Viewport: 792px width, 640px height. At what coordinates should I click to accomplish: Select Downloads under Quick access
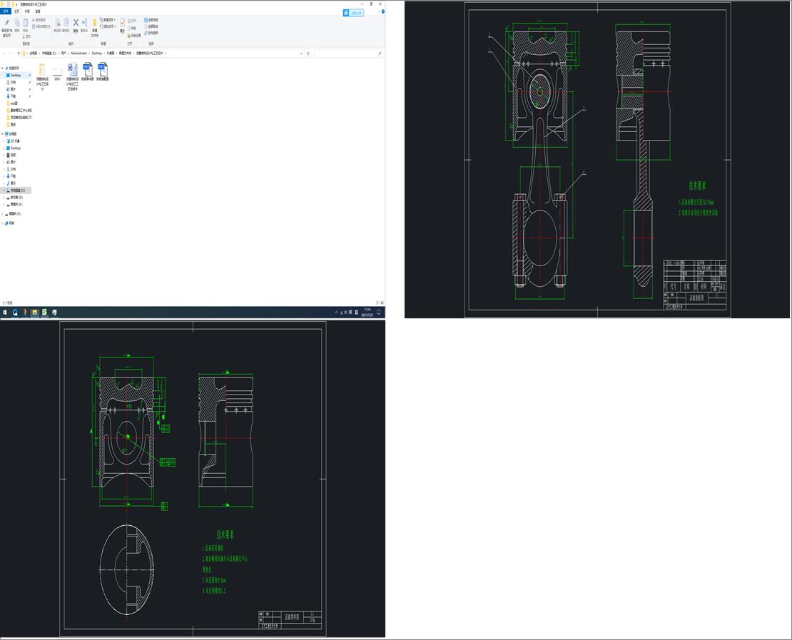13,96
